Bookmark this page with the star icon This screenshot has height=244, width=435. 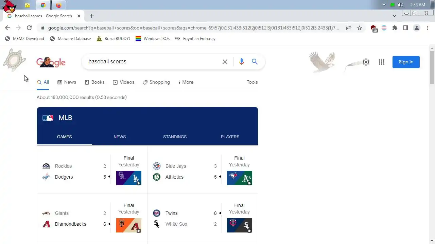(360, 28)
